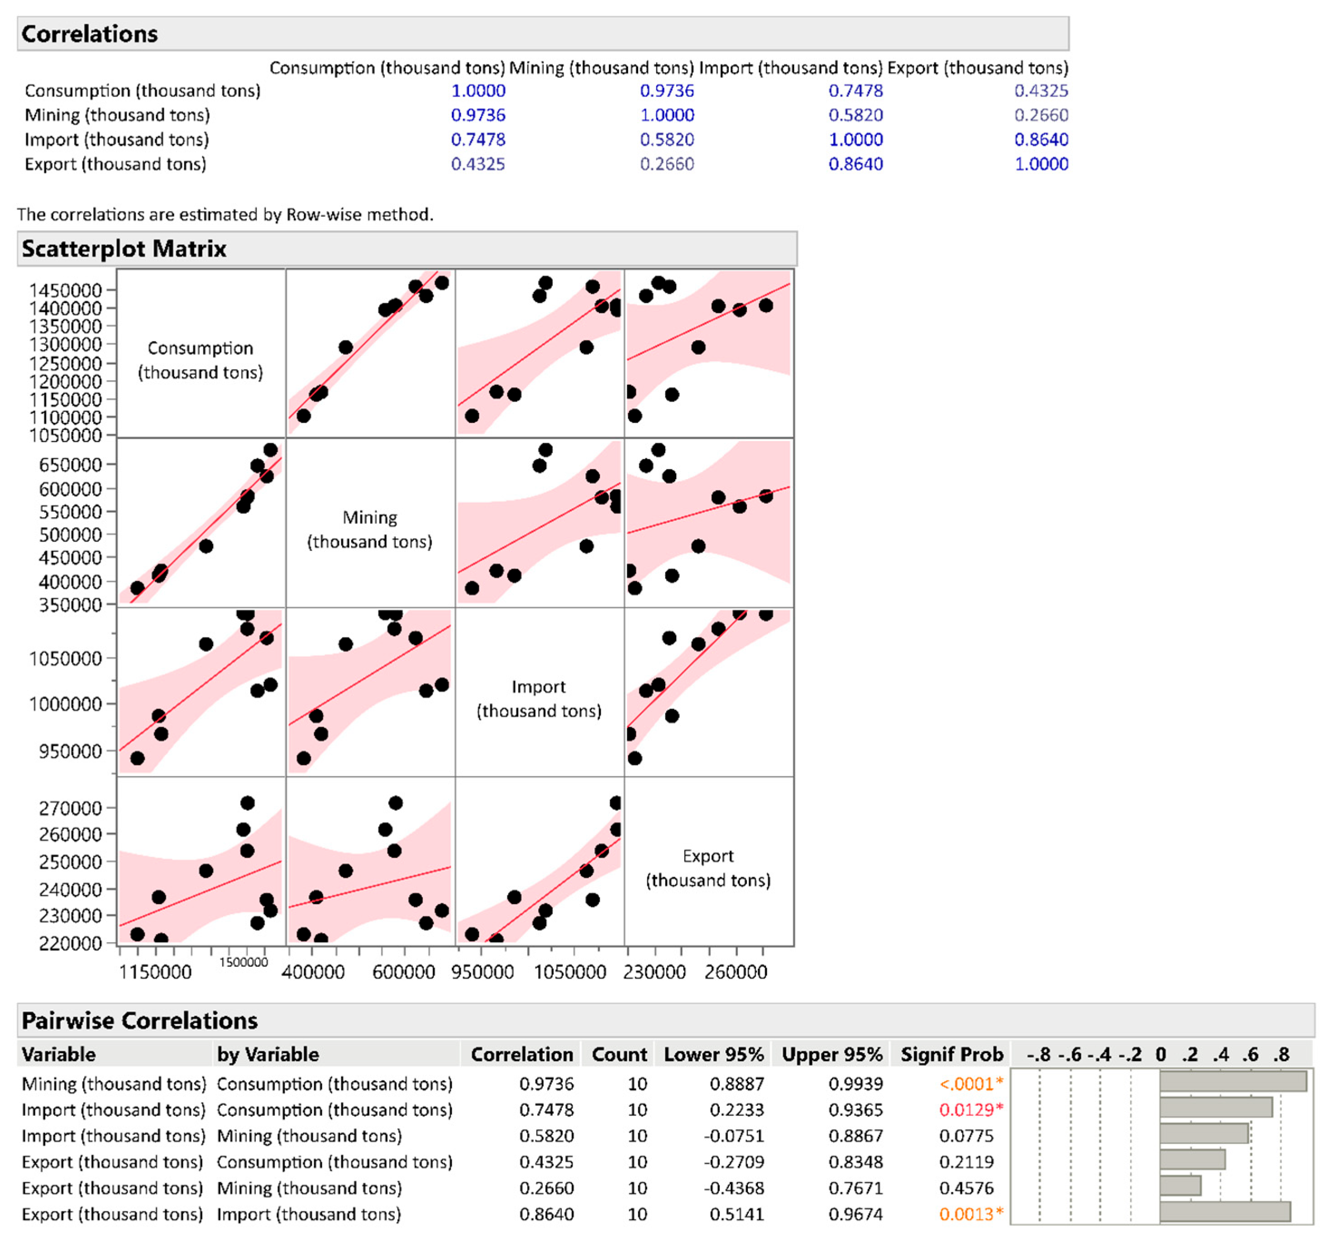
Task: Click the correlation bar for Export by Import
Action: point(1225,1211)
